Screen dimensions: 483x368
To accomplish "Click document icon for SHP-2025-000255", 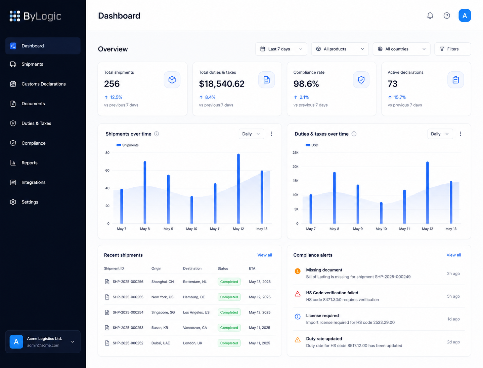I will [107, 297].
